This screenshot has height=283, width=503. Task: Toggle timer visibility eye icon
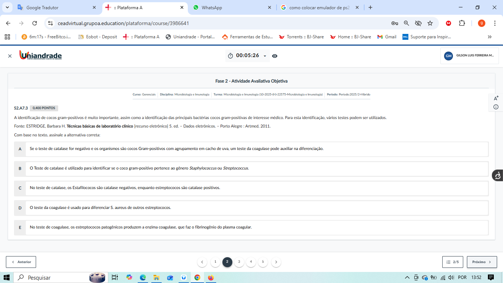(275, 56)
